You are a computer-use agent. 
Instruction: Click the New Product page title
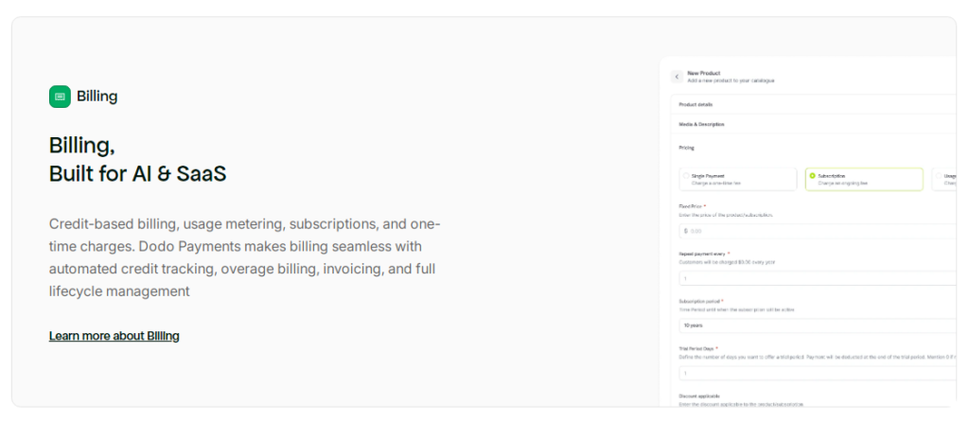click(703, 73)
